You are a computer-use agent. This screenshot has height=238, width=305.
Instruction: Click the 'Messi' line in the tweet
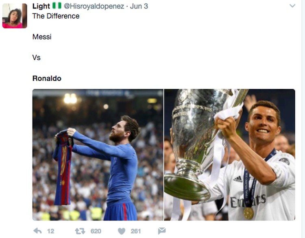42,37
